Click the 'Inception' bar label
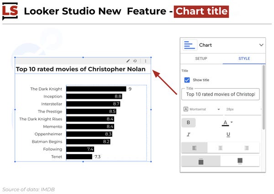274x194 pixels. (x=53, y=97)
